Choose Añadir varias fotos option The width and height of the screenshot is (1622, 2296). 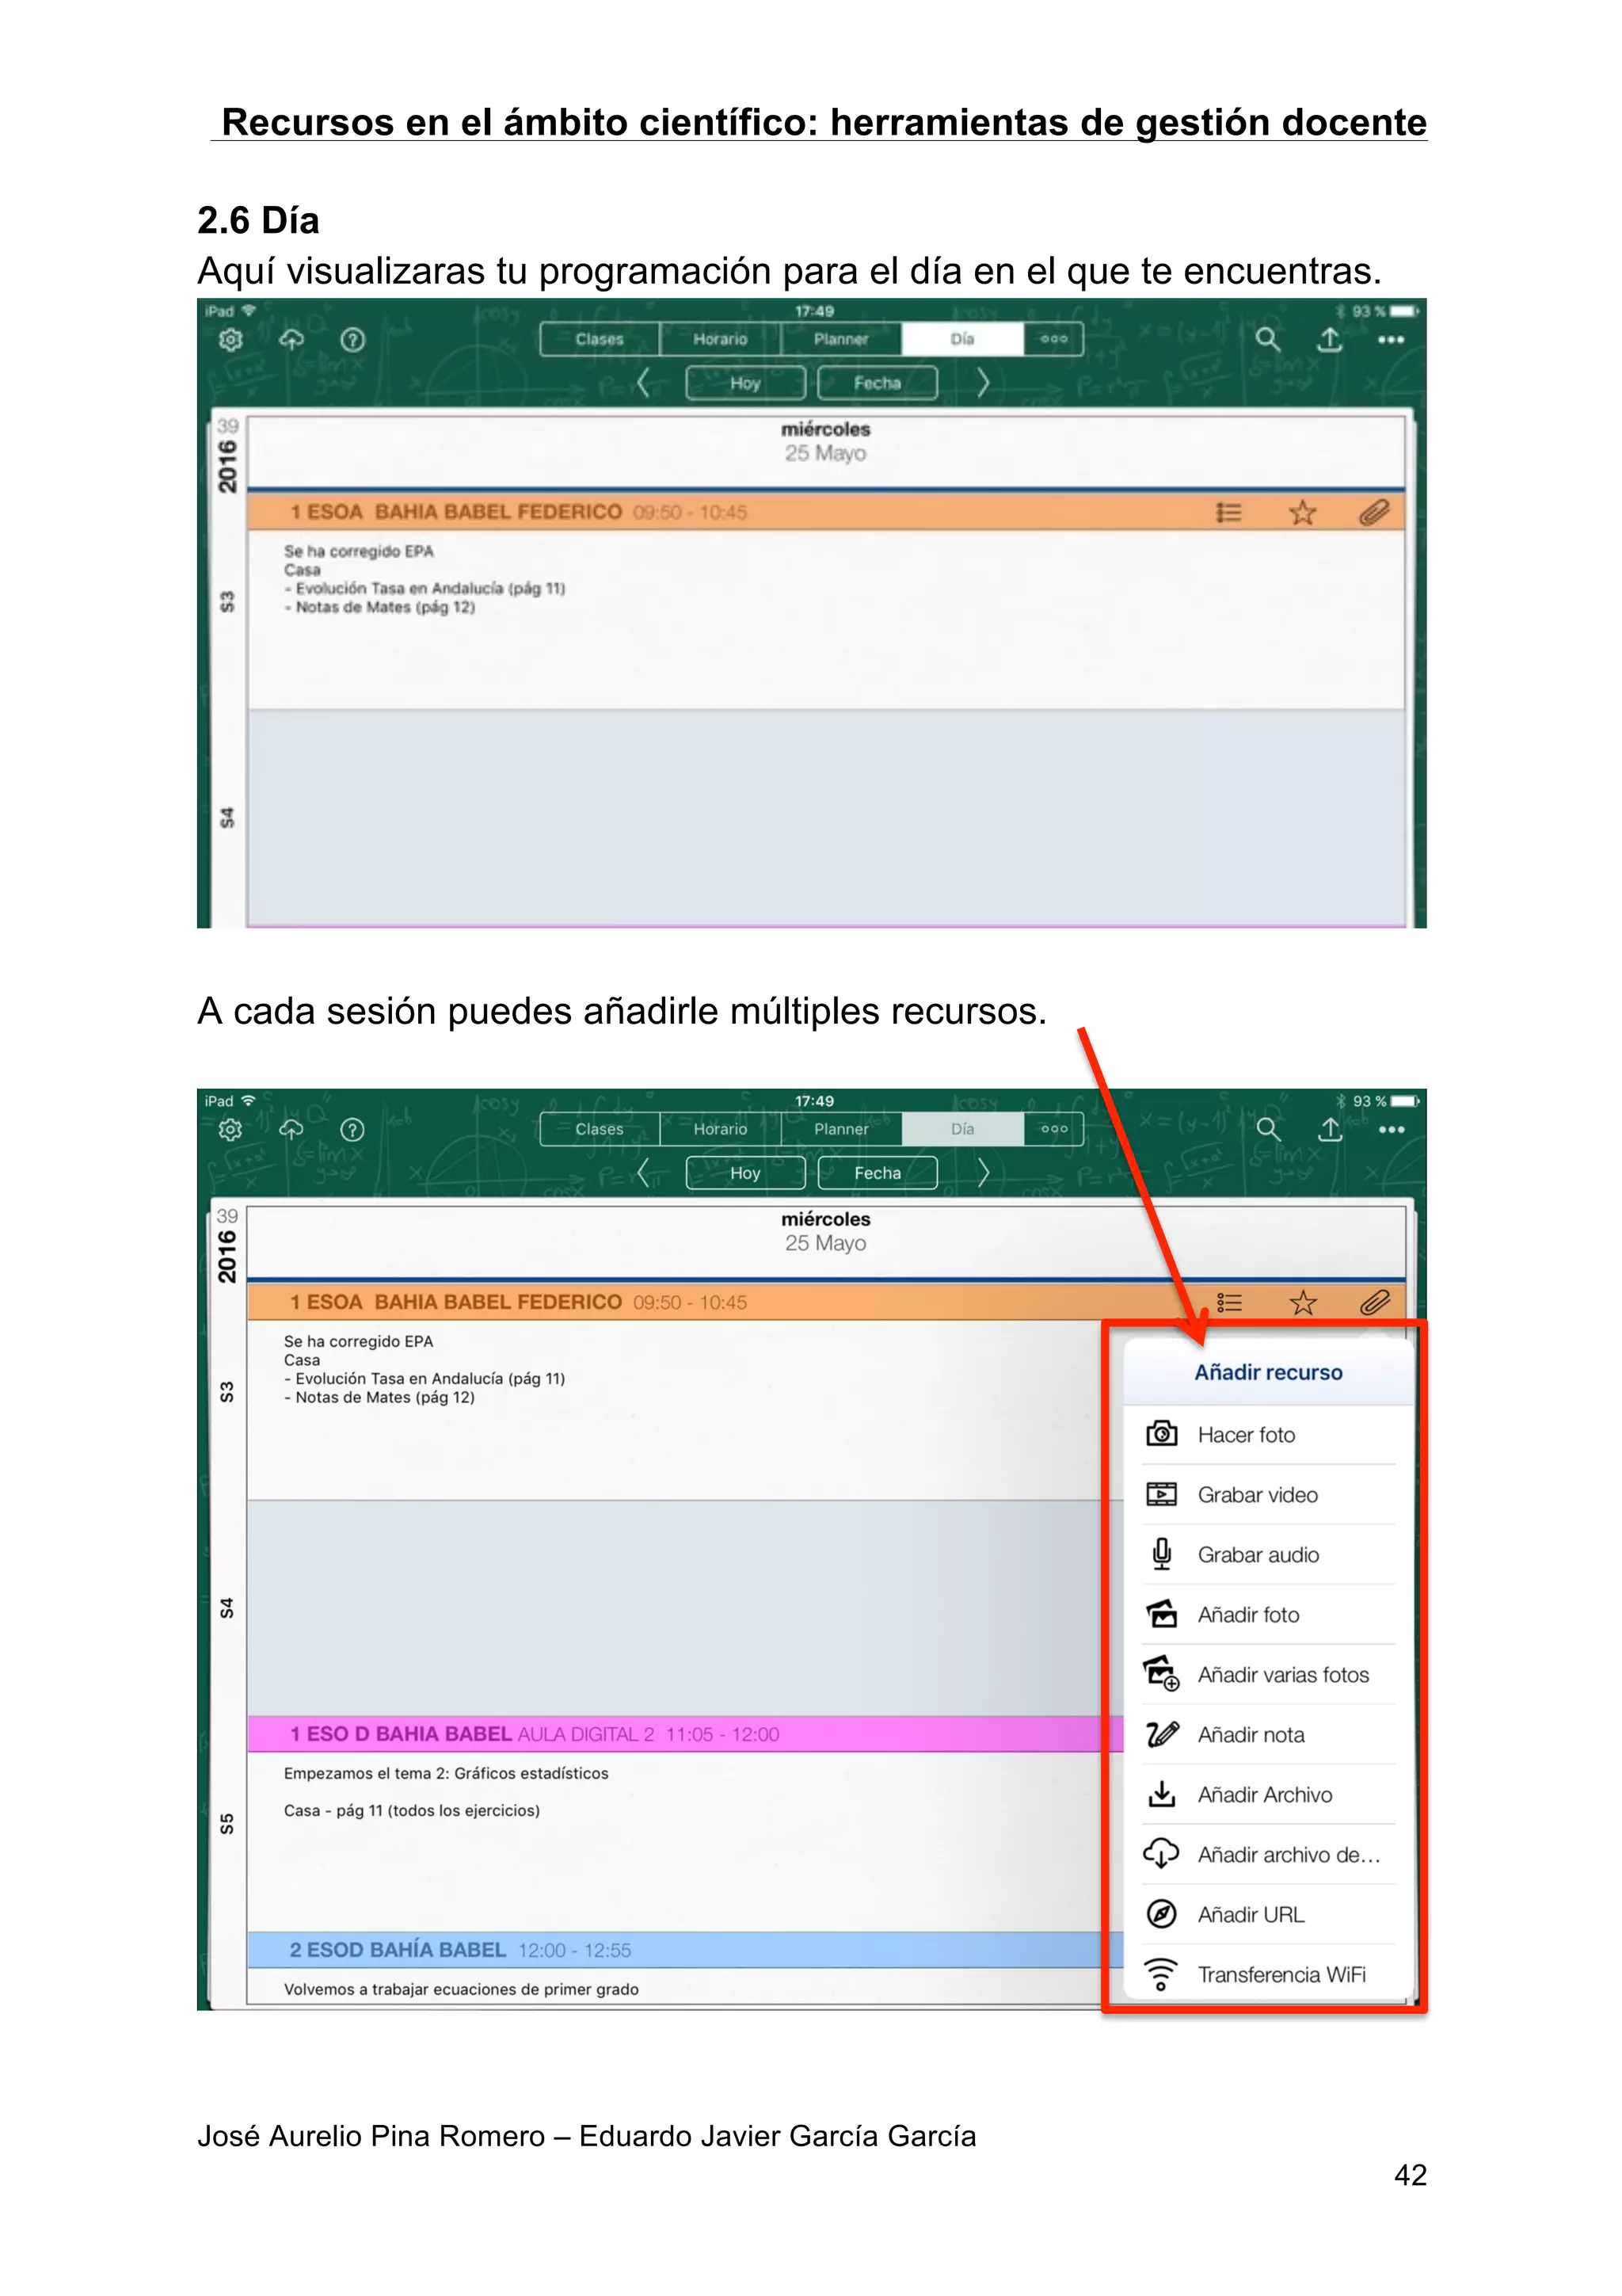[x=1270, y=1675]
